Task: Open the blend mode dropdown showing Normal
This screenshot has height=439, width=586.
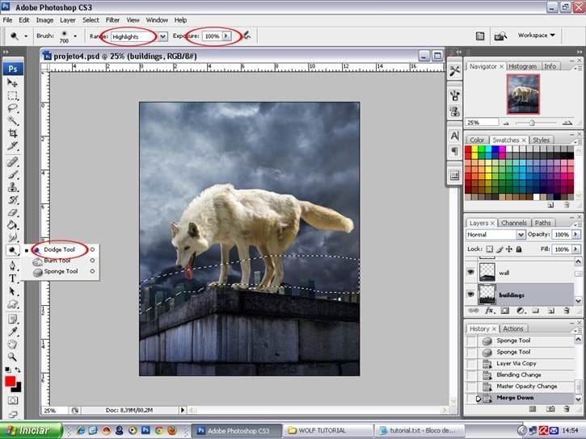Action: [521, 234]
